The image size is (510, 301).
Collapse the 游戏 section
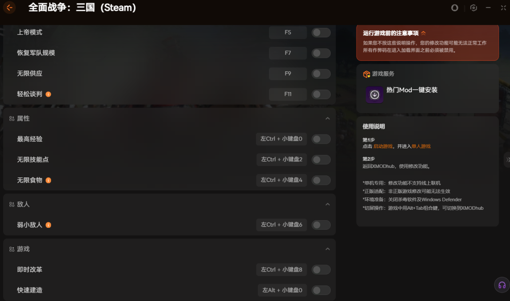point(327,249)
